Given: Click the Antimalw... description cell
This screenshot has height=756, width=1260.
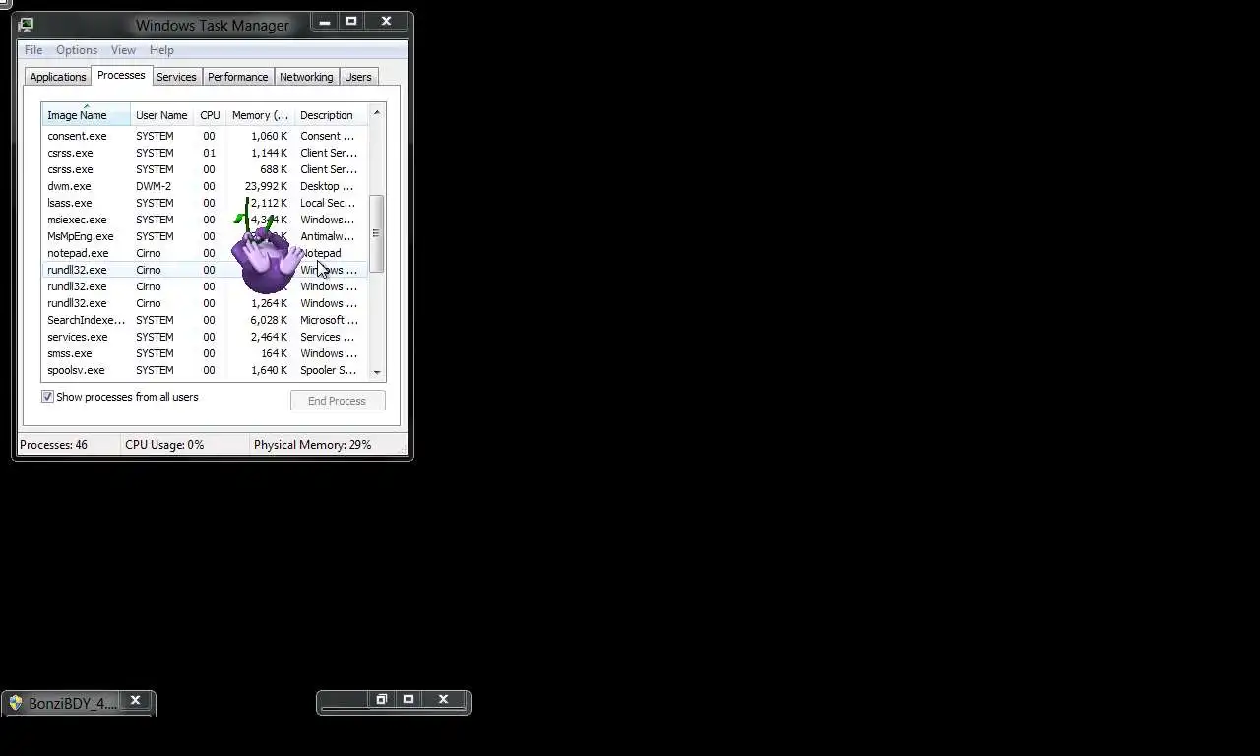Looking at the screenshot, I should [327, 236].
